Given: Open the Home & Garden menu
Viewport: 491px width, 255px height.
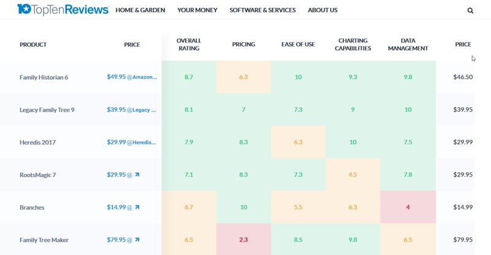Looking at the screenshot, I should [x=140, y=10].
